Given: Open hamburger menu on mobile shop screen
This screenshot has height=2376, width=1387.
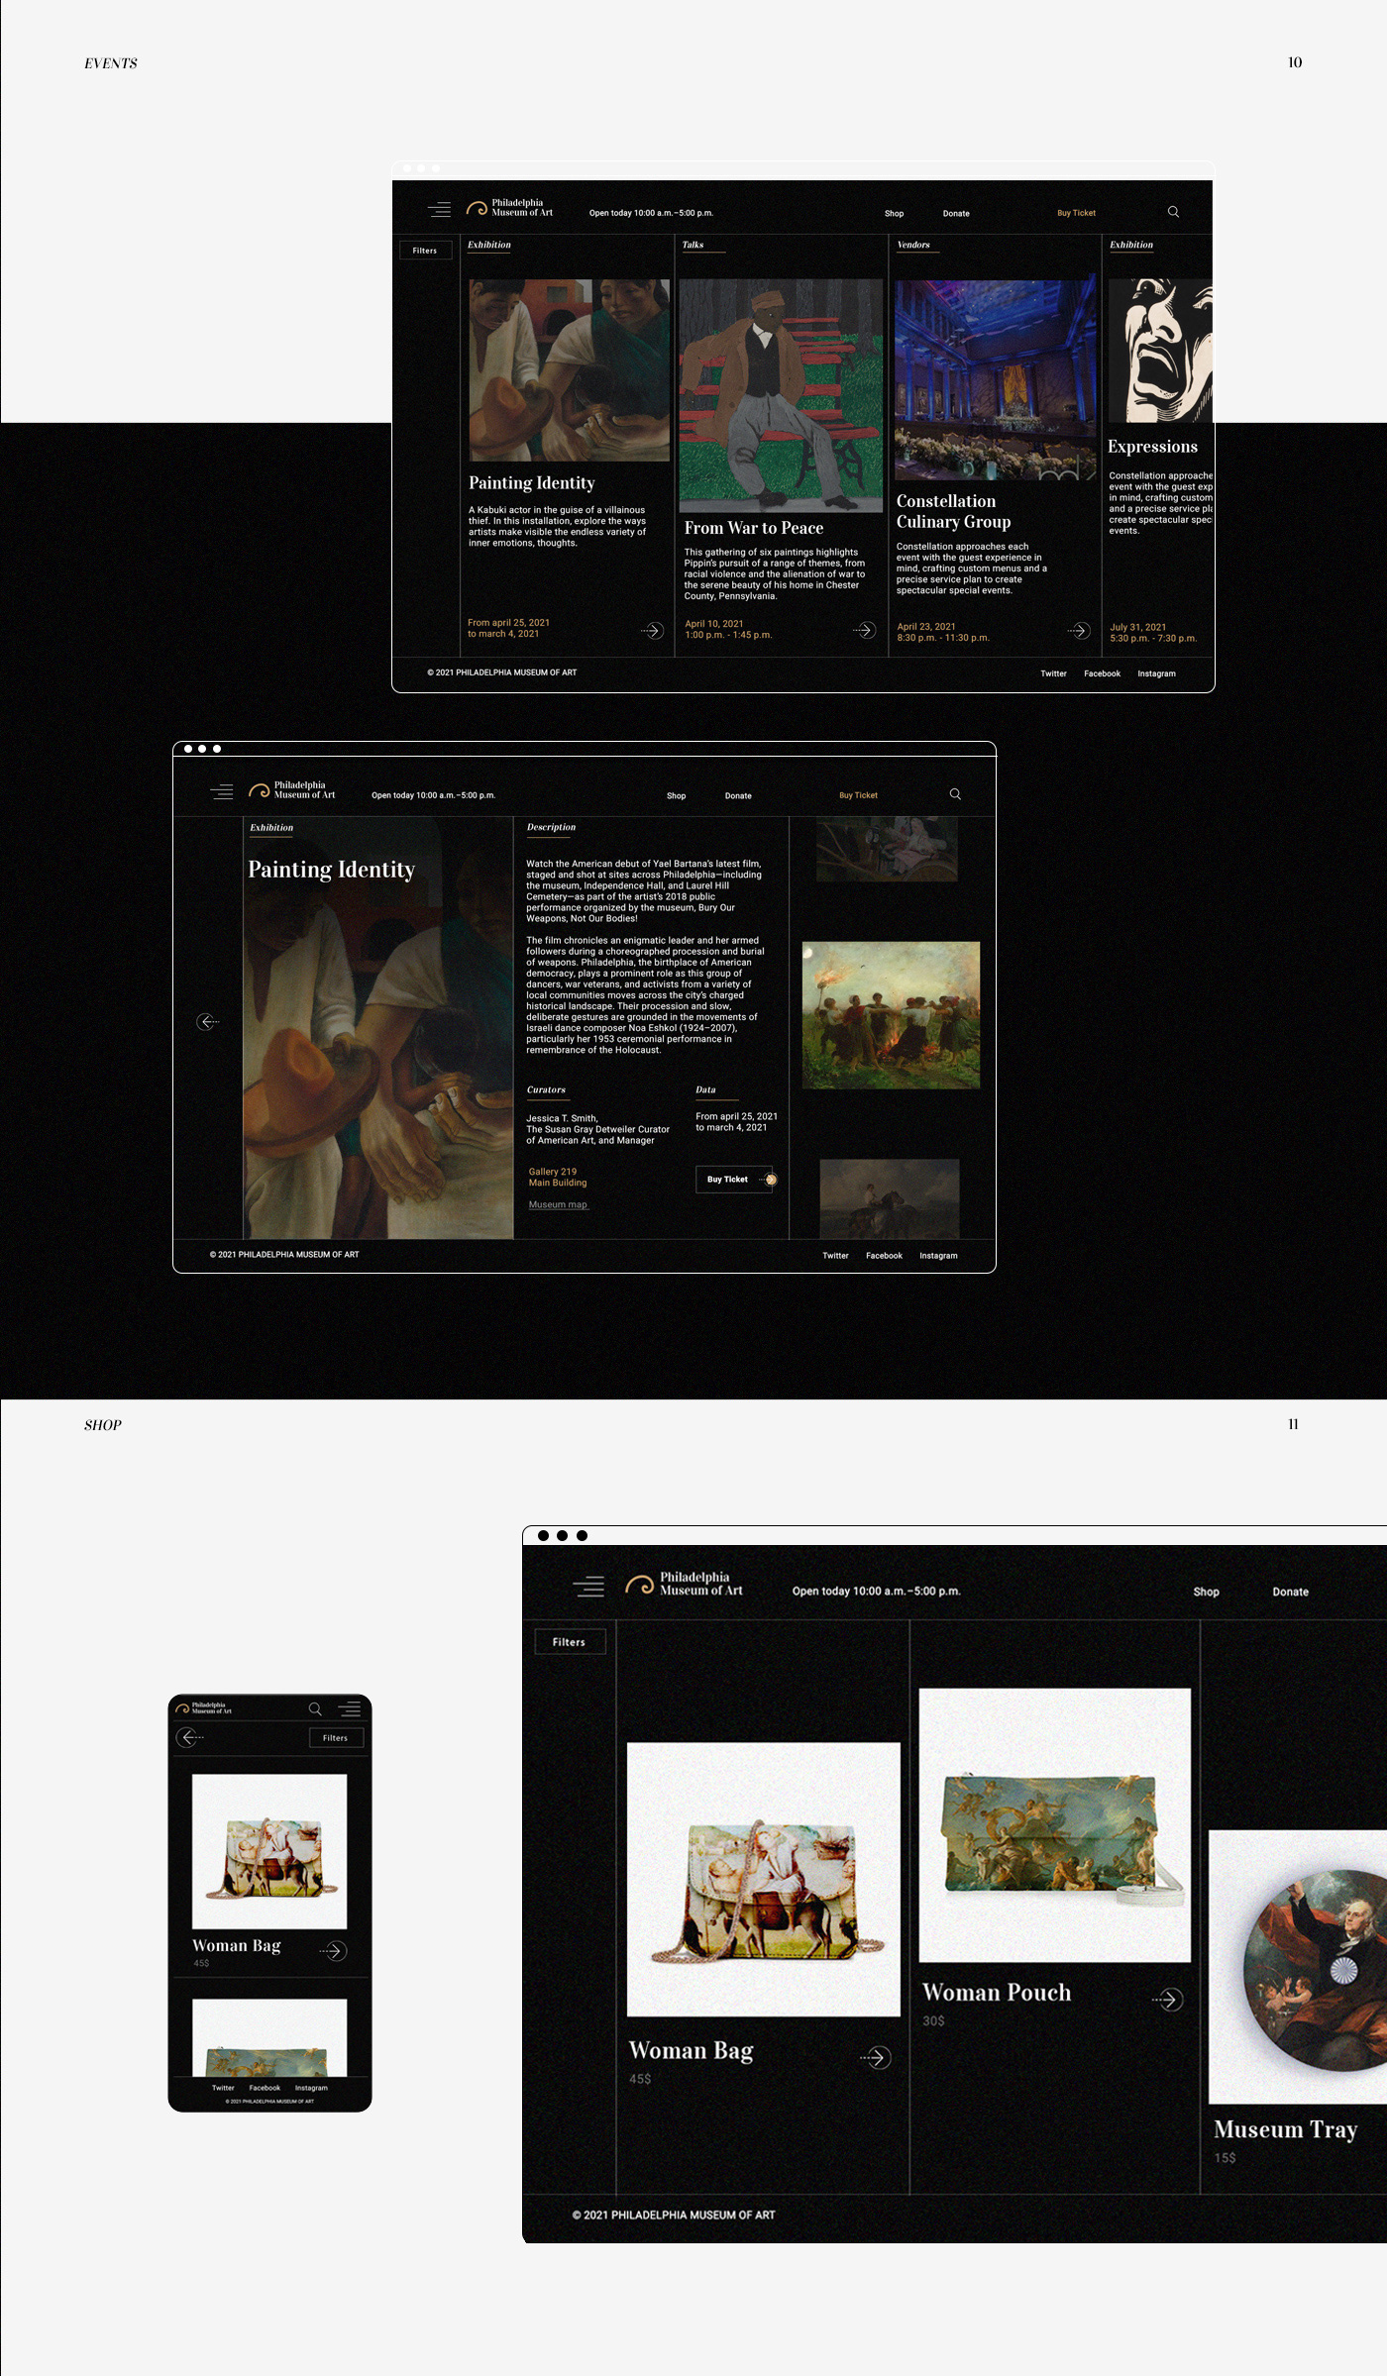Looking at the screenshot, I should tap(349, 1708).
